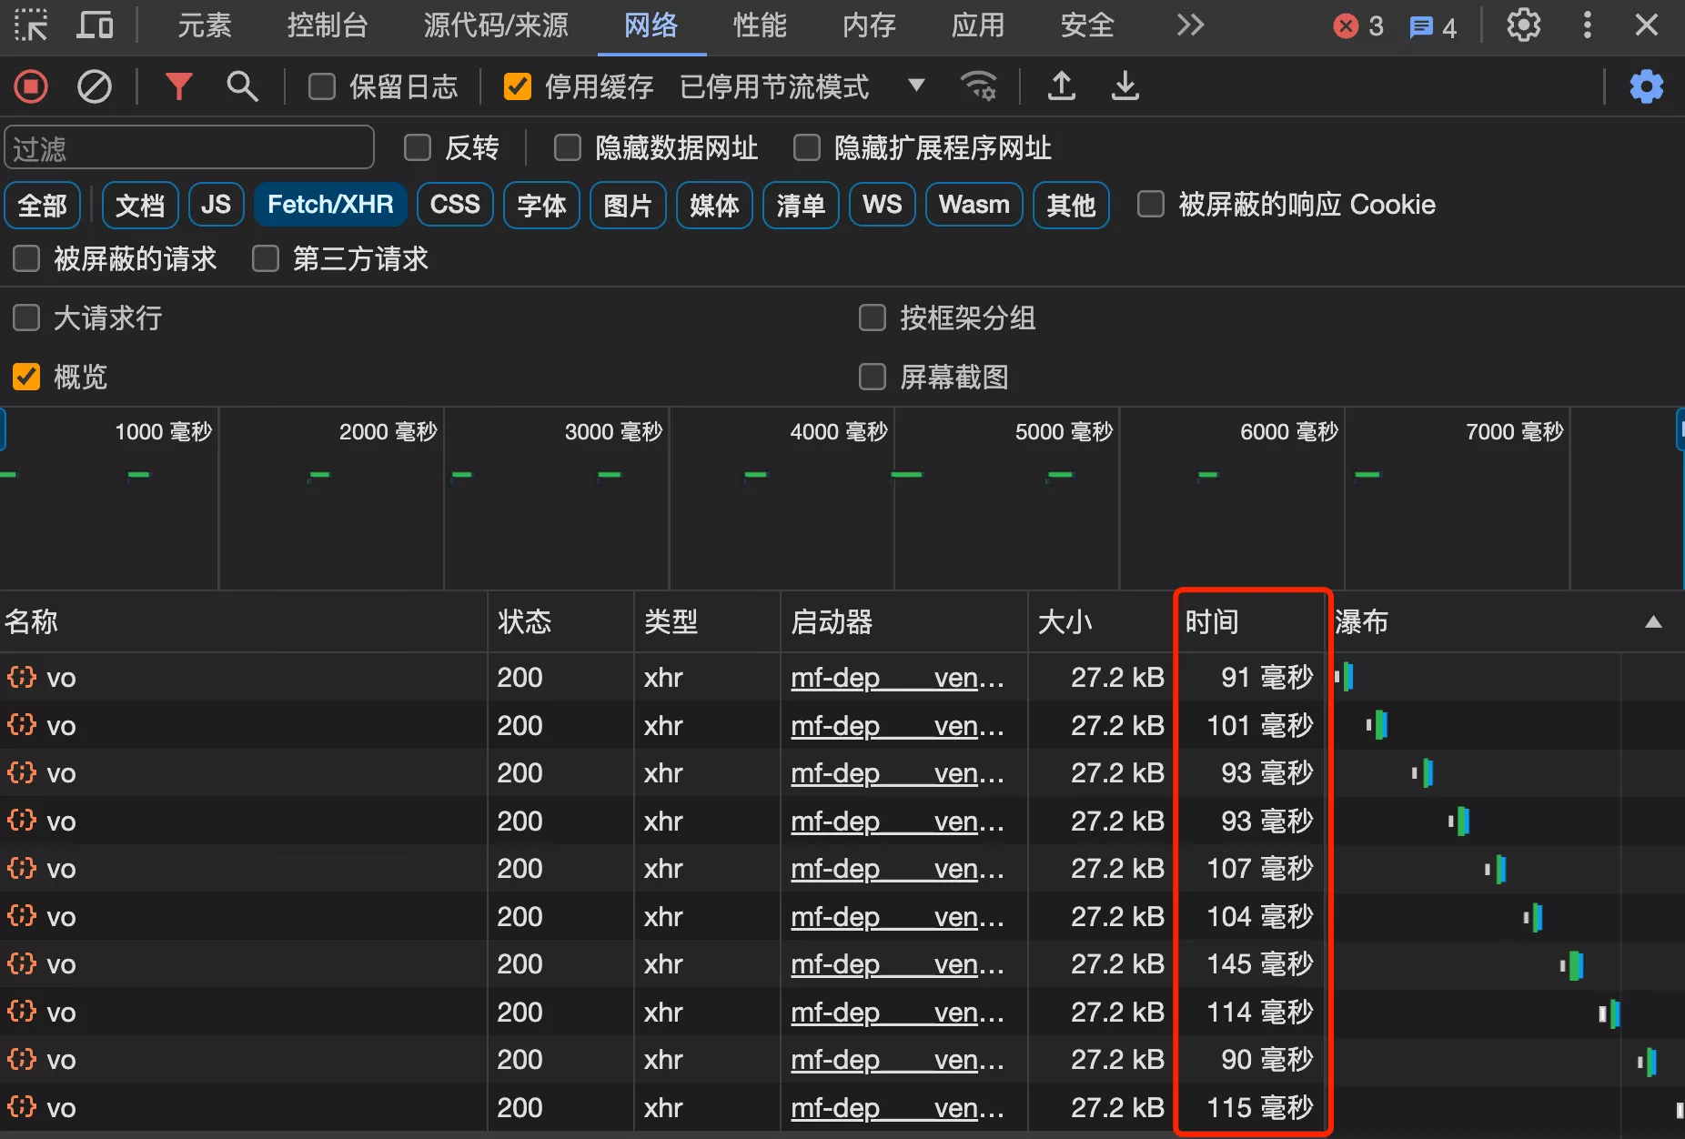Select the Fetch/XHR filter

coord(330,206)
